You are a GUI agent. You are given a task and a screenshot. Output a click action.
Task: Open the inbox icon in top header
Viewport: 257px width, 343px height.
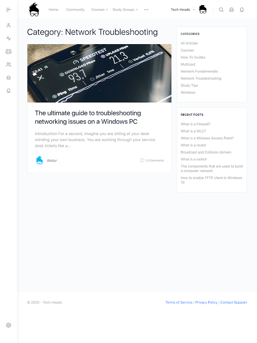click(x=231, y=9)
